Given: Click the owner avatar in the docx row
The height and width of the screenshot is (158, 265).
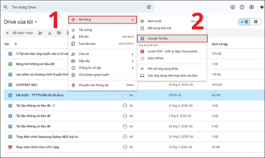Looking at the screenshot, I should (x=125, y=95).
